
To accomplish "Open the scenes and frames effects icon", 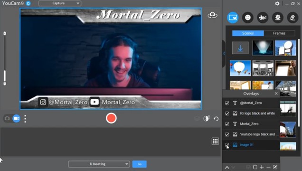I will (x=233, y=18).
